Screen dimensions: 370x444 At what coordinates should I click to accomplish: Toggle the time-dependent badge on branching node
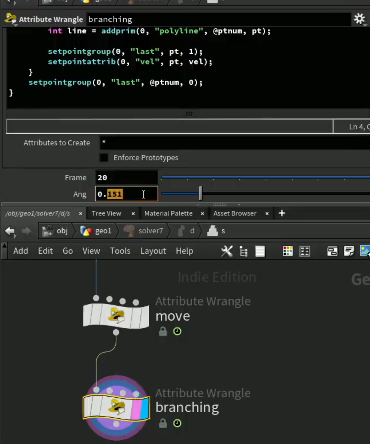pos(177,423)
